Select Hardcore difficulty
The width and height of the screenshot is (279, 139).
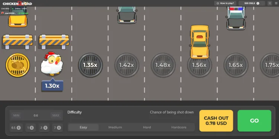point(179,127)
